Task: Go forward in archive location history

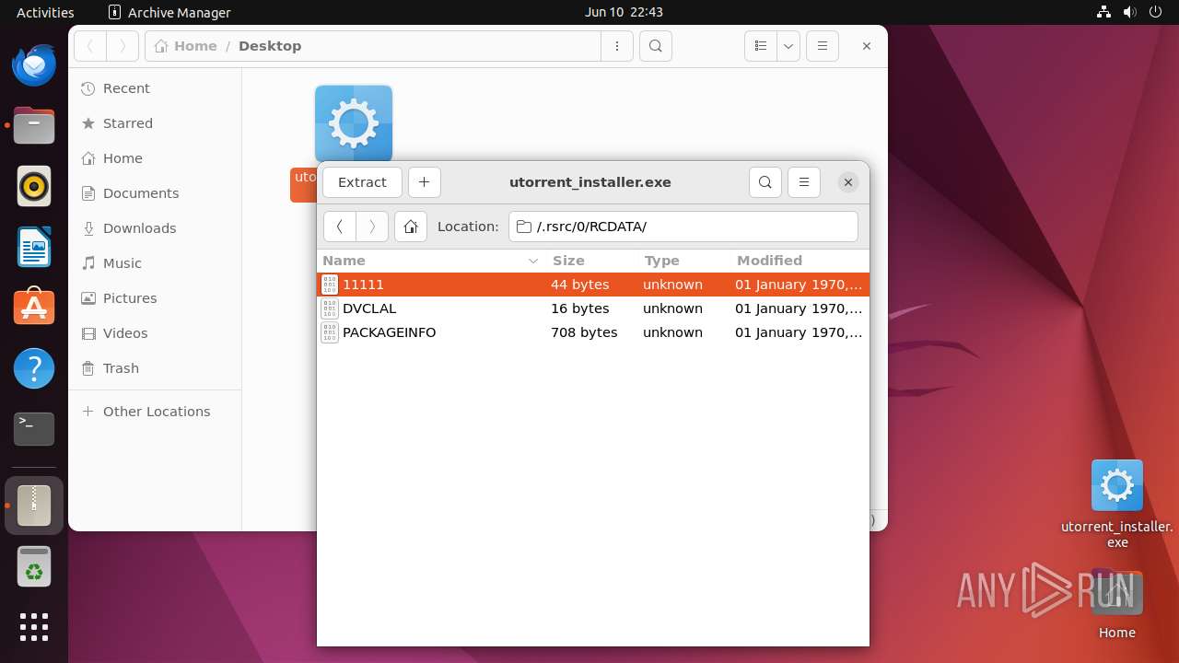Action: (x=372, y=227)
